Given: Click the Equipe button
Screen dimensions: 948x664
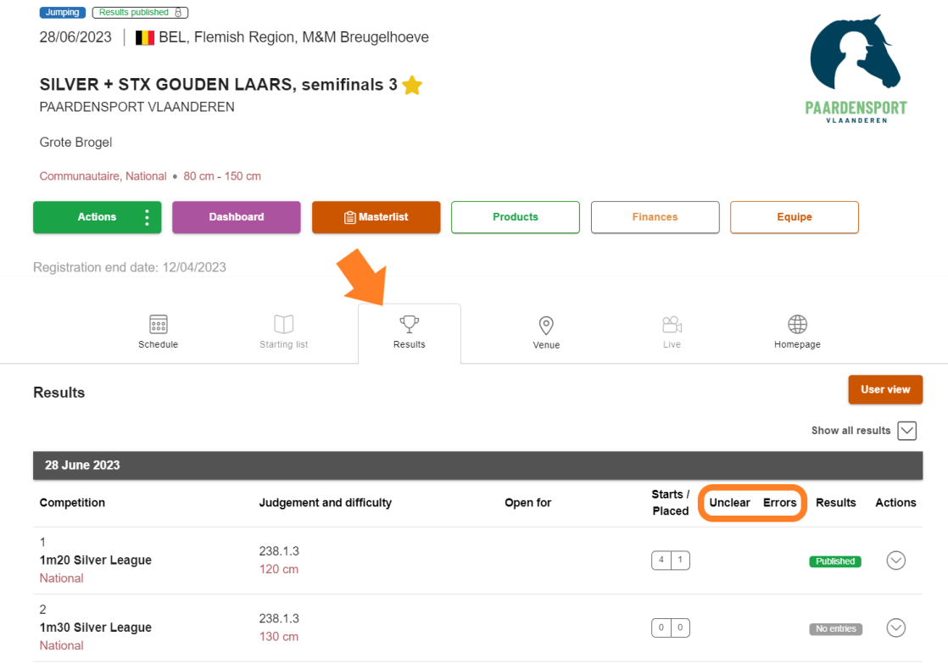Looking at the screenshot, I should coord(795,217).
